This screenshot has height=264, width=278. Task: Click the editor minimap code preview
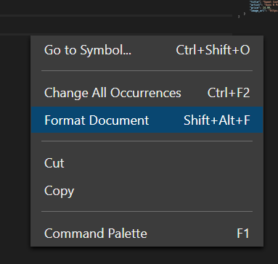[258, 9]
